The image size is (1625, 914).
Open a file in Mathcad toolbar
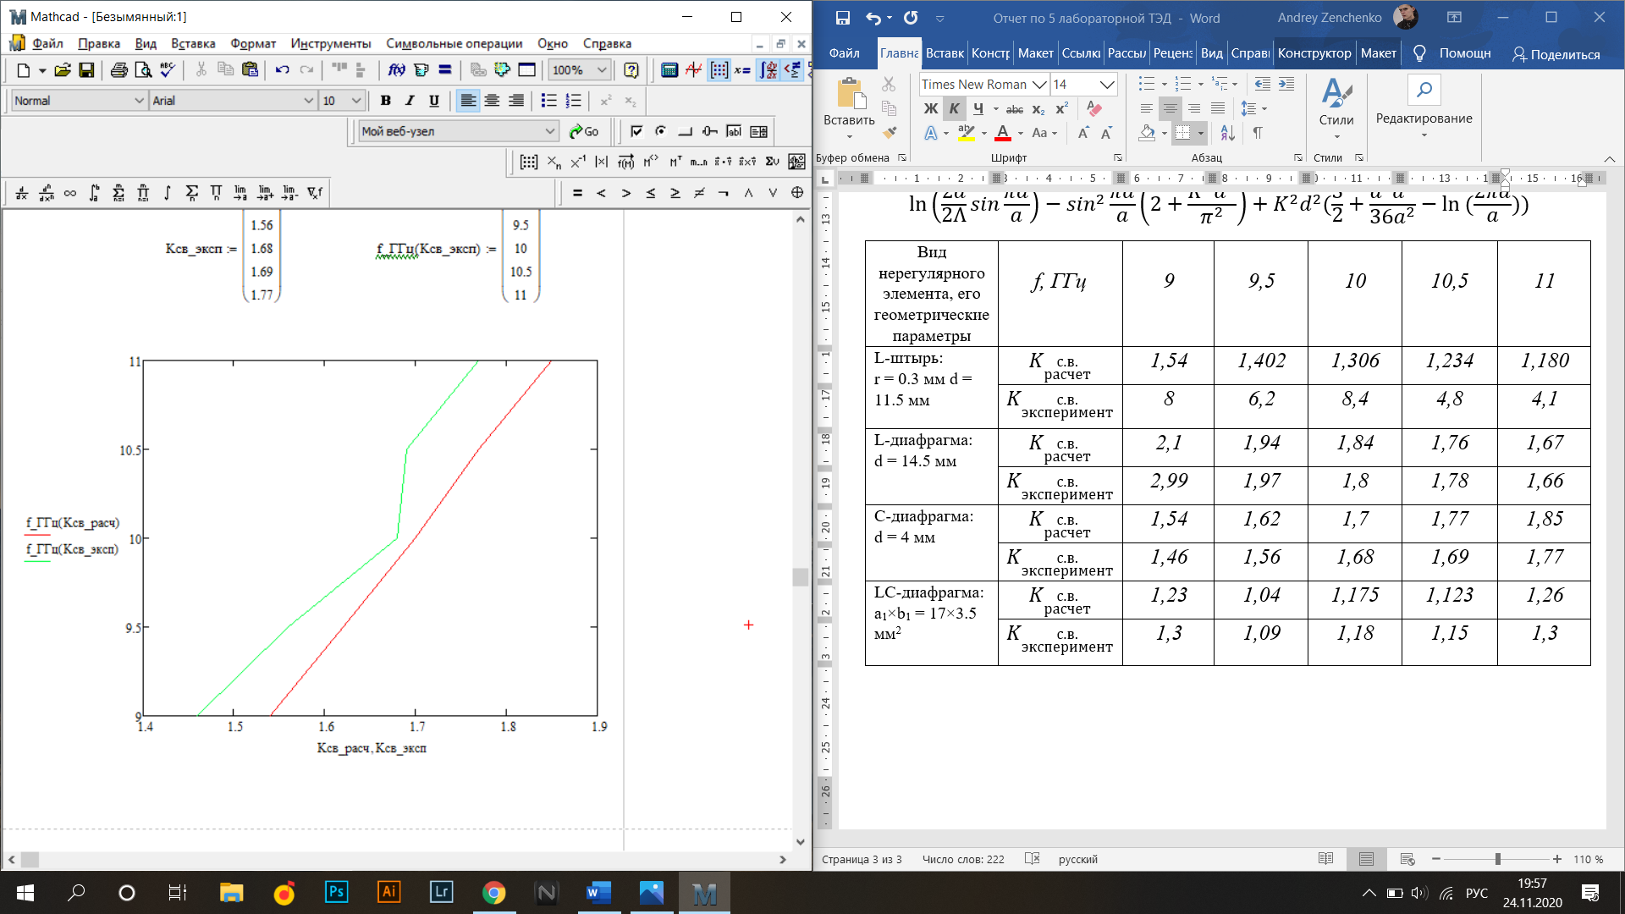click(62, 70)
